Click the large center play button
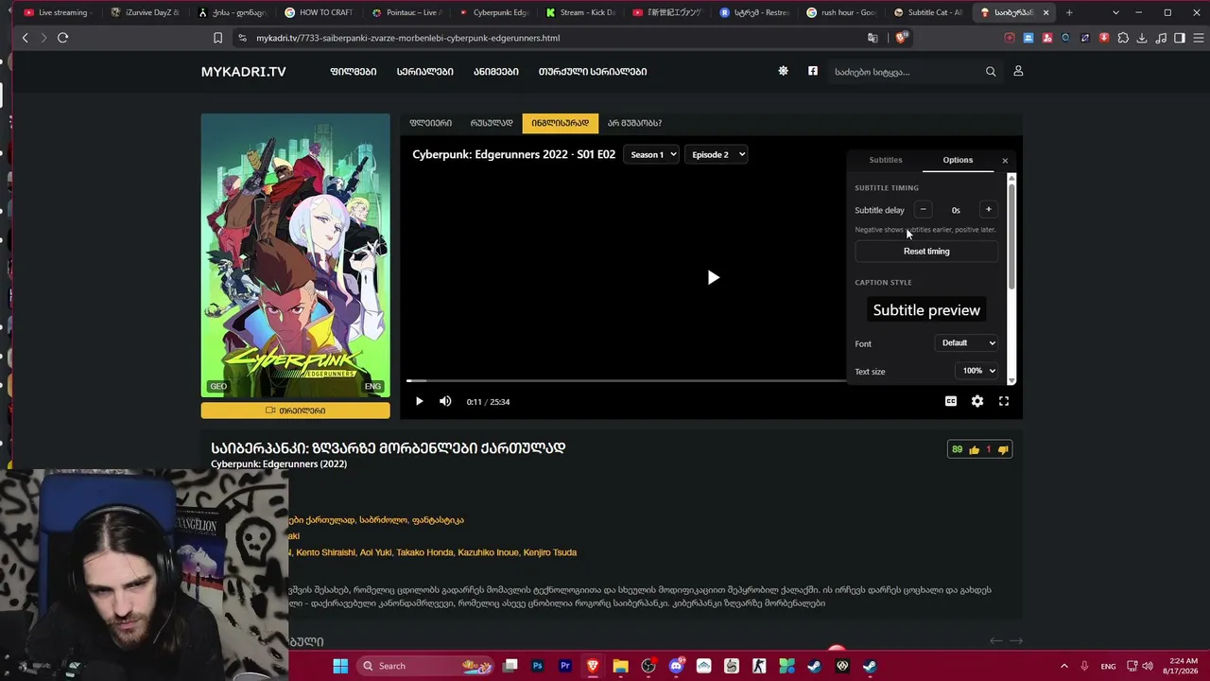Viewport: 1210px width, 681px height. coord(713,277)
